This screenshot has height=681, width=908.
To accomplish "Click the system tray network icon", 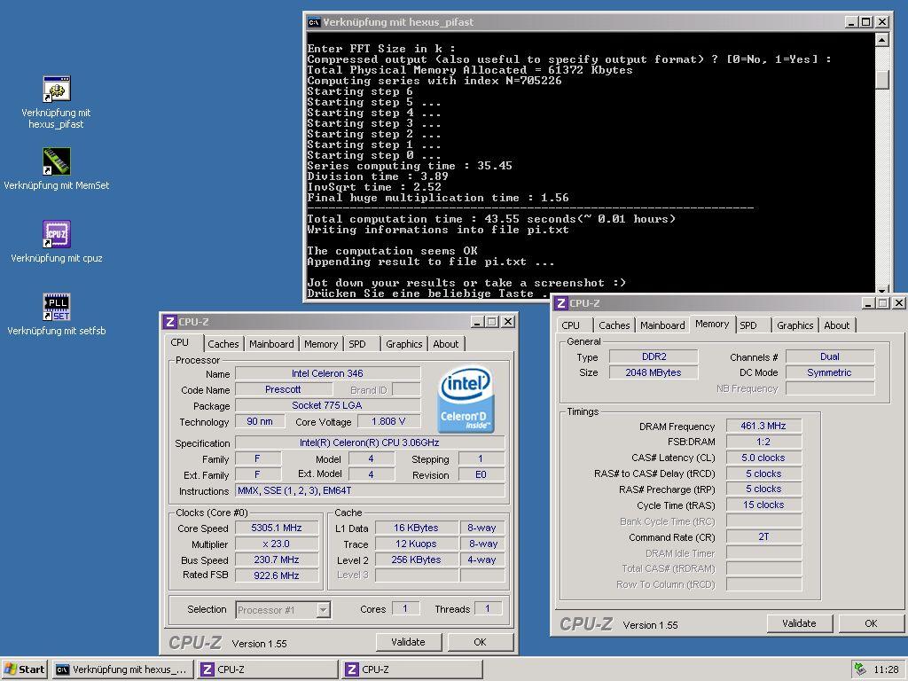I will point(860,669).
